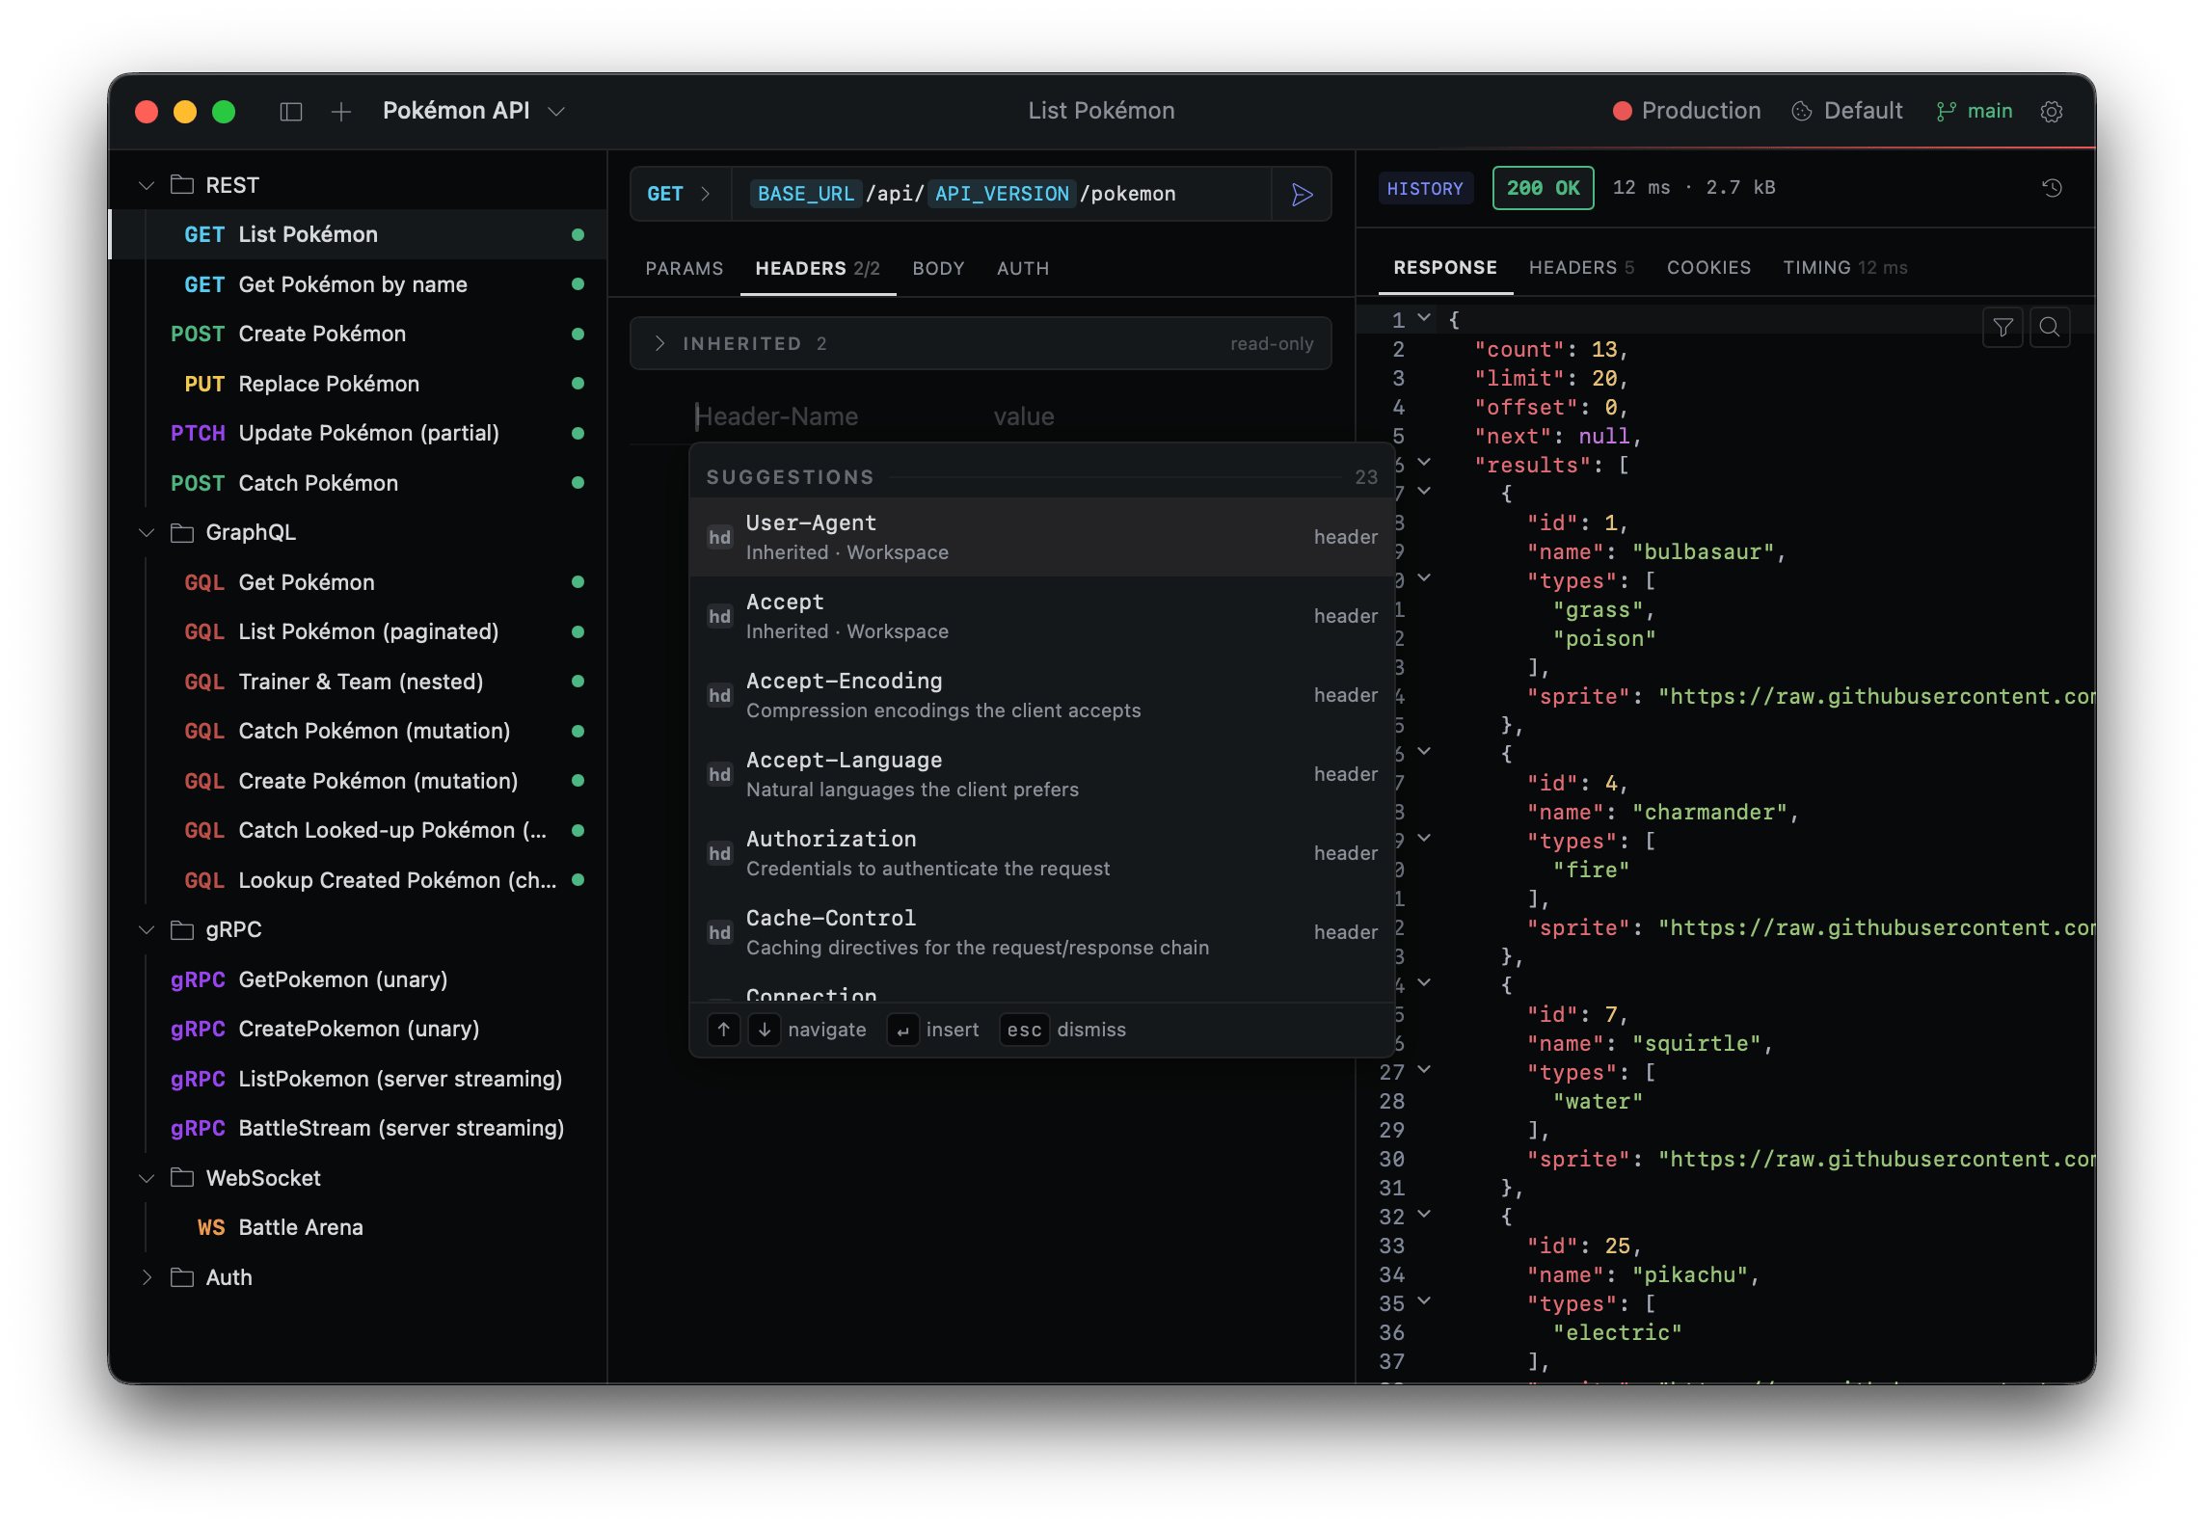Open GQL Catch Pokémon (mutation)
2204x1527 pixels.
[x=359, y=731]
